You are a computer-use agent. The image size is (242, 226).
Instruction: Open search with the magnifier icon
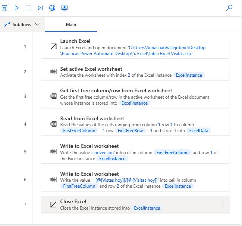(x=229, y=8)
